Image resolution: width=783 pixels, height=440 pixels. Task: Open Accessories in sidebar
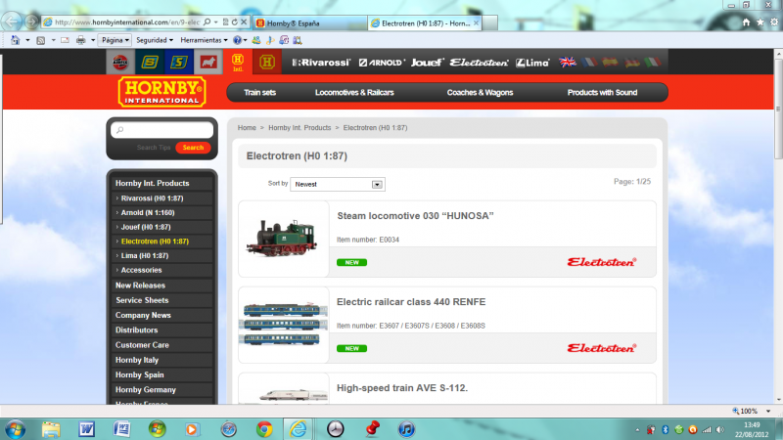141,270
